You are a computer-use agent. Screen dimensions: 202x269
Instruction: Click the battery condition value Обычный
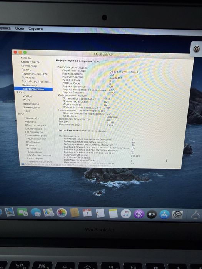click(112, 117)
